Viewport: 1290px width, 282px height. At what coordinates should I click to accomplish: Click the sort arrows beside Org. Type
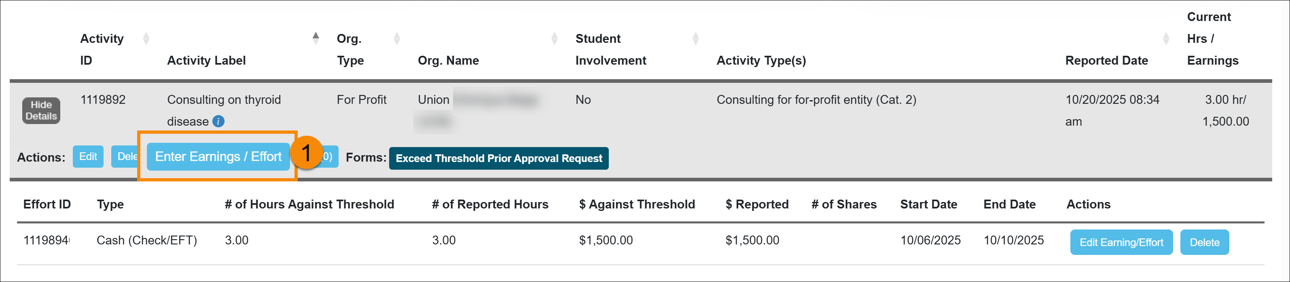pos(396,38)
